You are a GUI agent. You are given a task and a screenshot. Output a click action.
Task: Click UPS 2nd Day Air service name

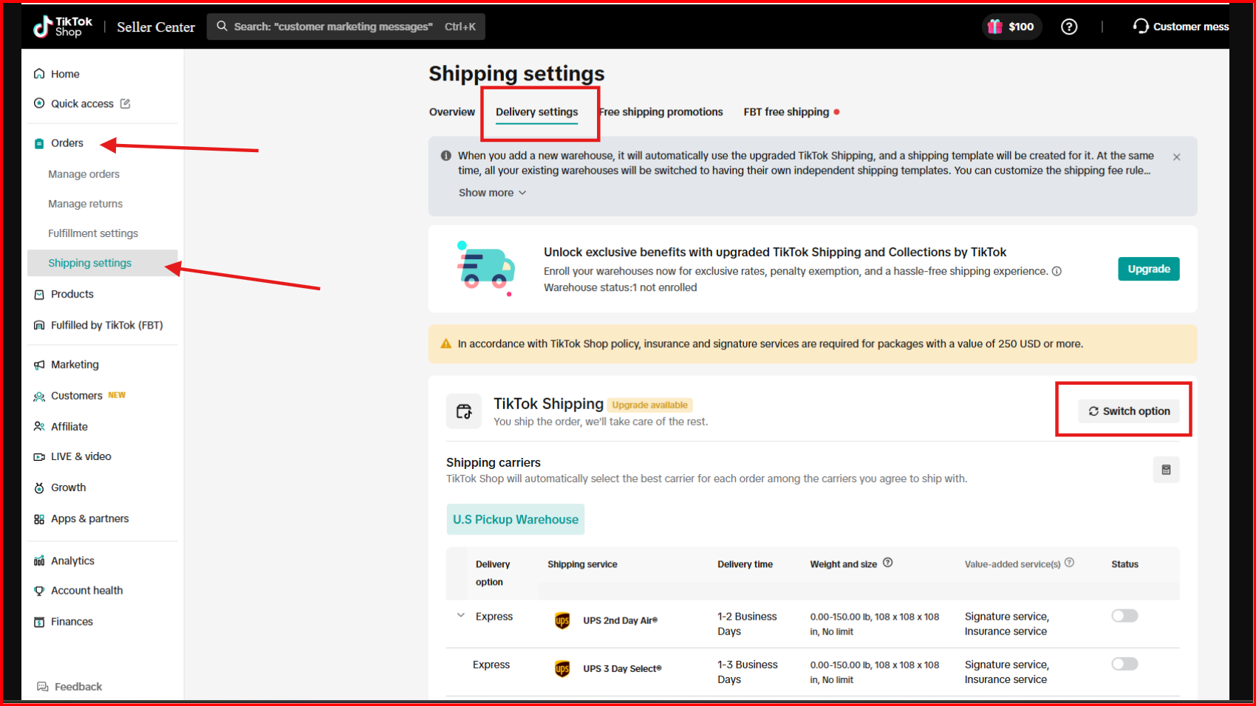click(620, 620)
